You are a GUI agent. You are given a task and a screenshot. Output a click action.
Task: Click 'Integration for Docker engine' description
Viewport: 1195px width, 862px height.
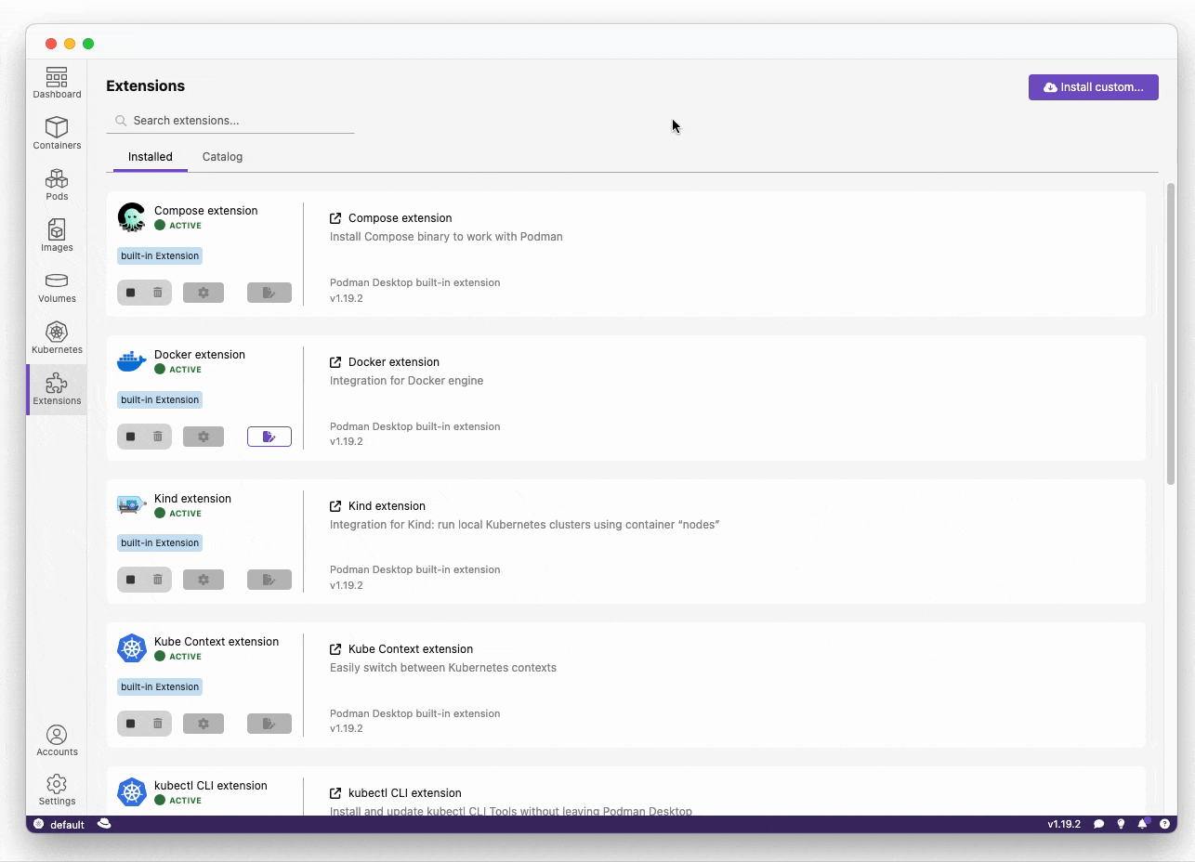point(407,381)
